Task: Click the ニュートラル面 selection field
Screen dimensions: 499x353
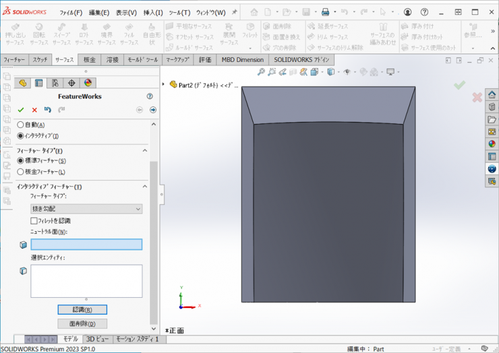Action: click(86, 245)
